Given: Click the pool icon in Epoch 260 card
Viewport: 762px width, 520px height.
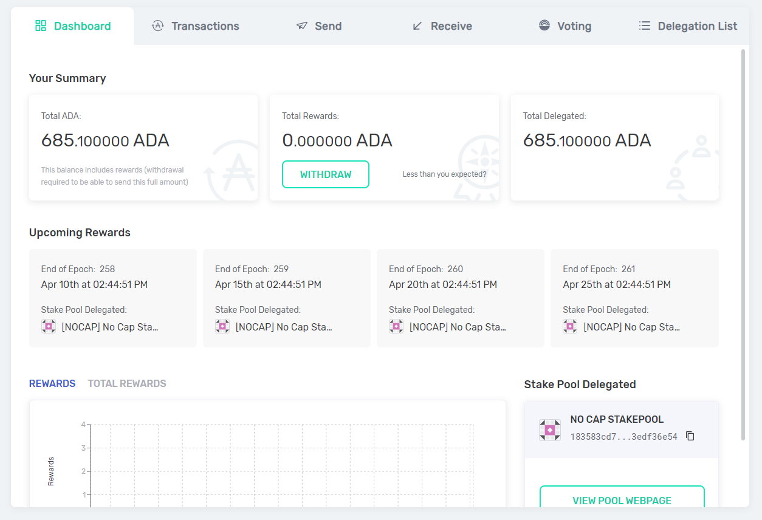Looking at the screenshot, I should tap(396, 326).
